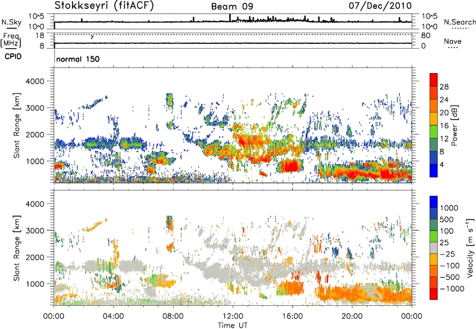Viewport: 476px width, 329px height.
Task: Click the 'Velocity [m s-1]' color bar title
Action: pyautogui.click(x=470, y=248)
